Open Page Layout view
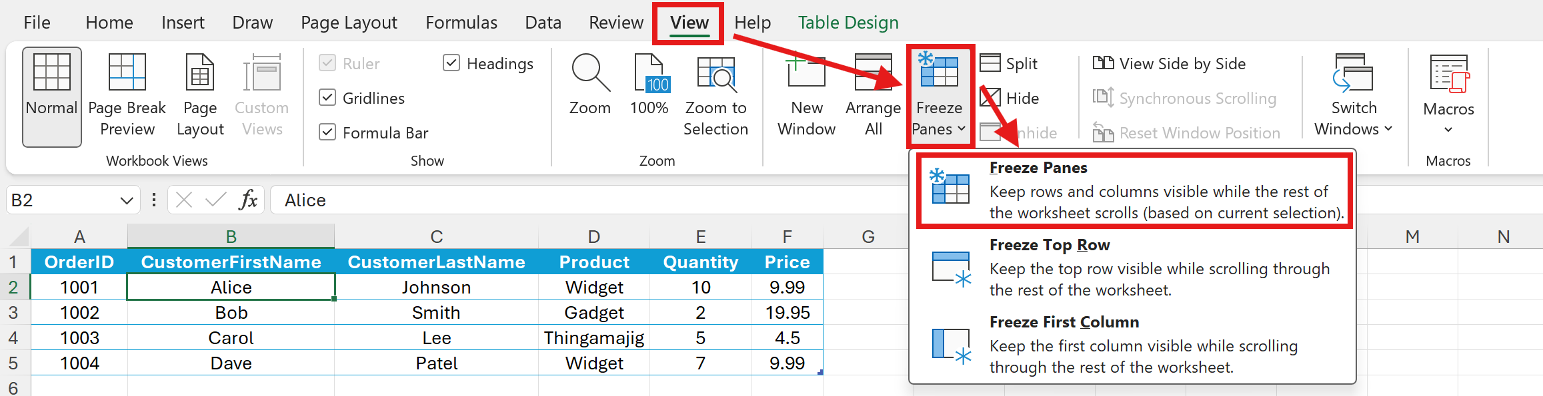The width and height of the screenshot is (1543, 396). pos(199,73)
